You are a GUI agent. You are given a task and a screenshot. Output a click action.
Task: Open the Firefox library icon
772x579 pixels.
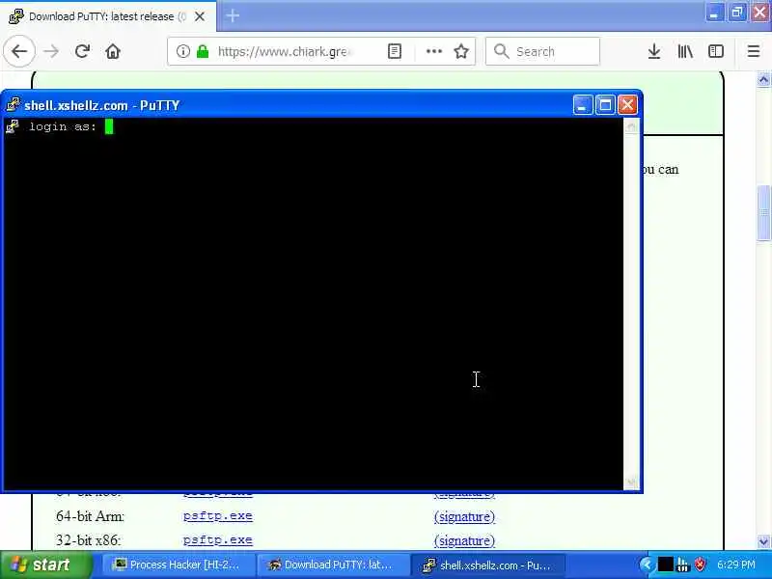click(685, 51)
